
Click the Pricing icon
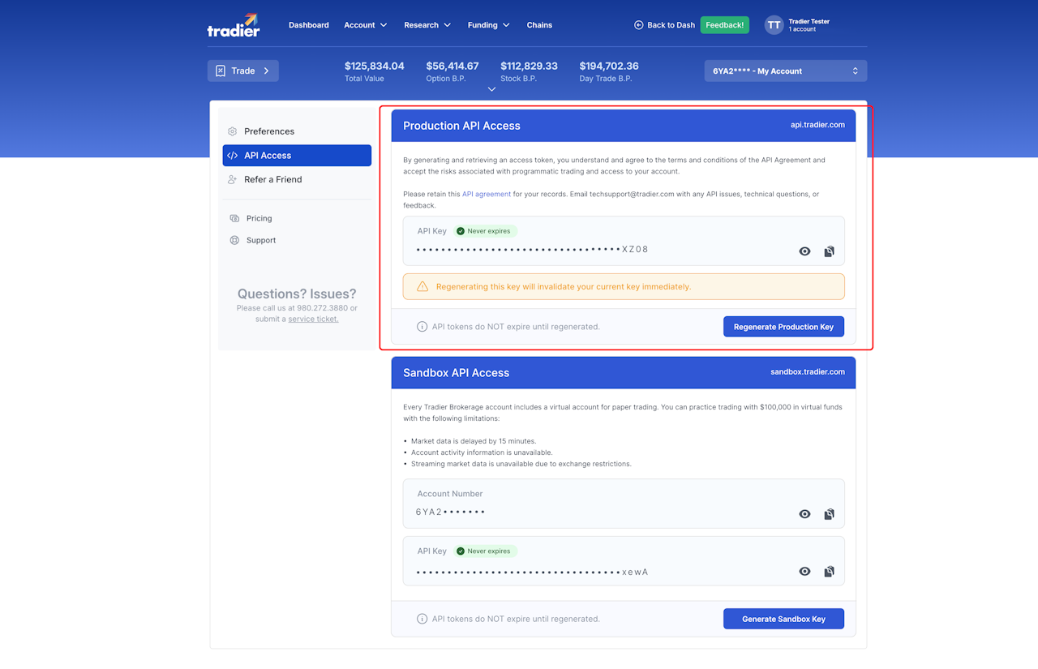point(234,218)
